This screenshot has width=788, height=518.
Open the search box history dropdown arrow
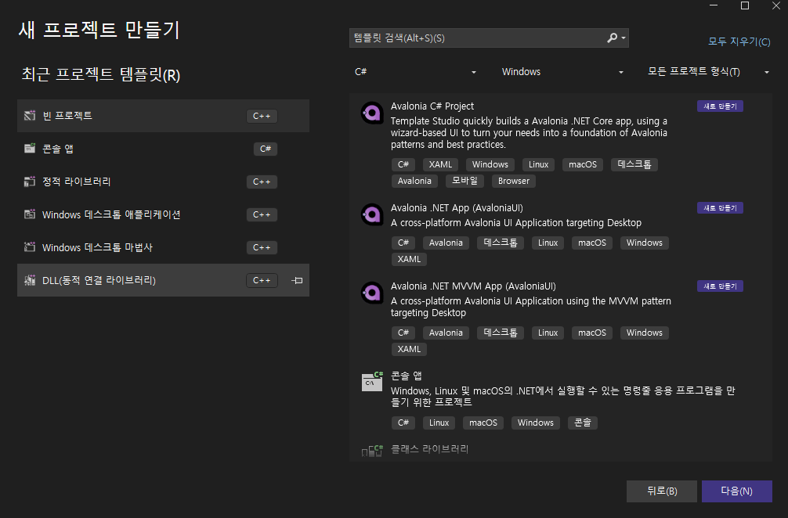624,38
